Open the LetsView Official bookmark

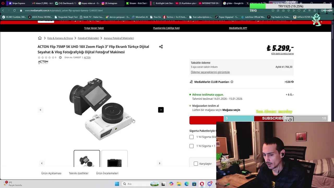click(x=253, y=17)
